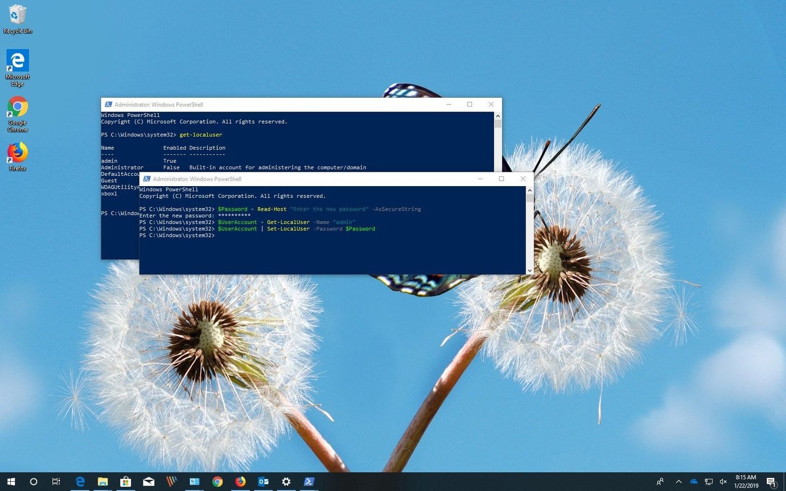Open Outlook from the taskbar
The image size is (786, 491).
pyautogui.click(x=263, y=482)
